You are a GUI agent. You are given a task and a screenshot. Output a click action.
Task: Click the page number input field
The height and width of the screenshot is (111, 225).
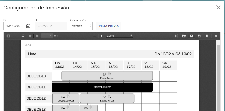47,36
